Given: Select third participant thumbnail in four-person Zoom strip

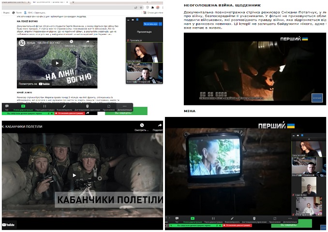Looking at the screenshot, I should pyautogui.click(x=309, y=187).
